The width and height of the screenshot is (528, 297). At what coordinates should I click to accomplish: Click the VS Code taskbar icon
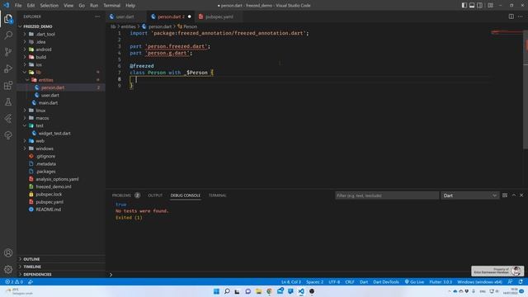[301, 291]
